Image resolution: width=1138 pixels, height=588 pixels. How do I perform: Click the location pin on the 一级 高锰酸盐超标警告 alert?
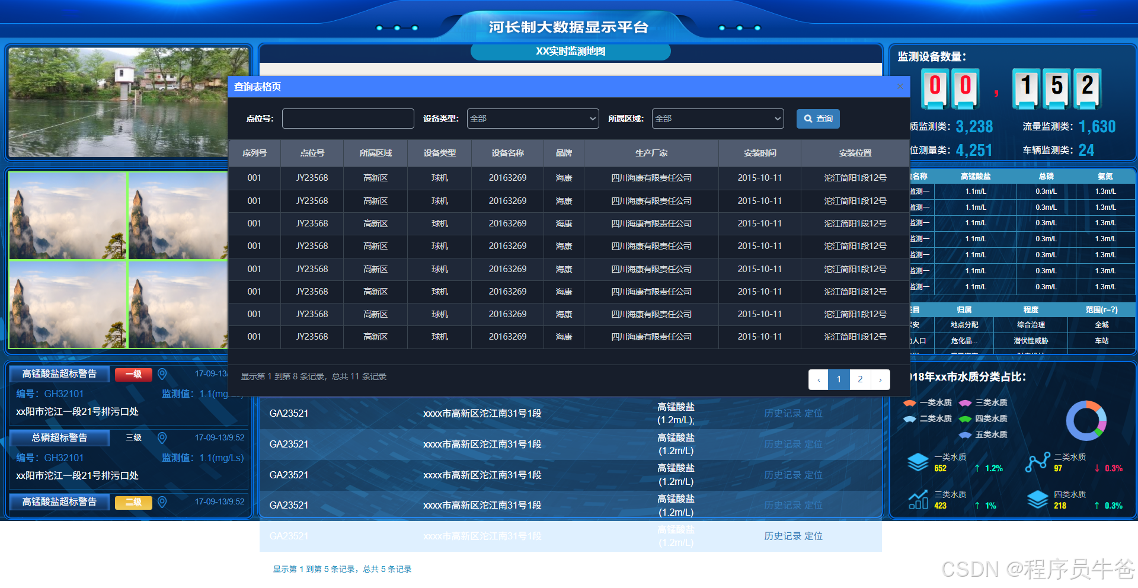[x=162, y=374]
